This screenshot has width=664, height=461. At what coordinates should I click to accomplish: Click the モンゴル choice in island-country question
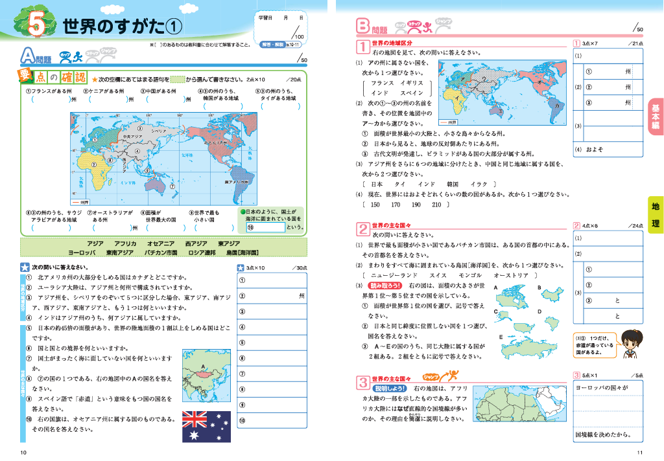(x=471, y=275)
